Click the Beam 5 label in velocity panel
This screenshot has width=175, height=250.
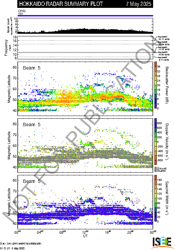tap(32, 125)
